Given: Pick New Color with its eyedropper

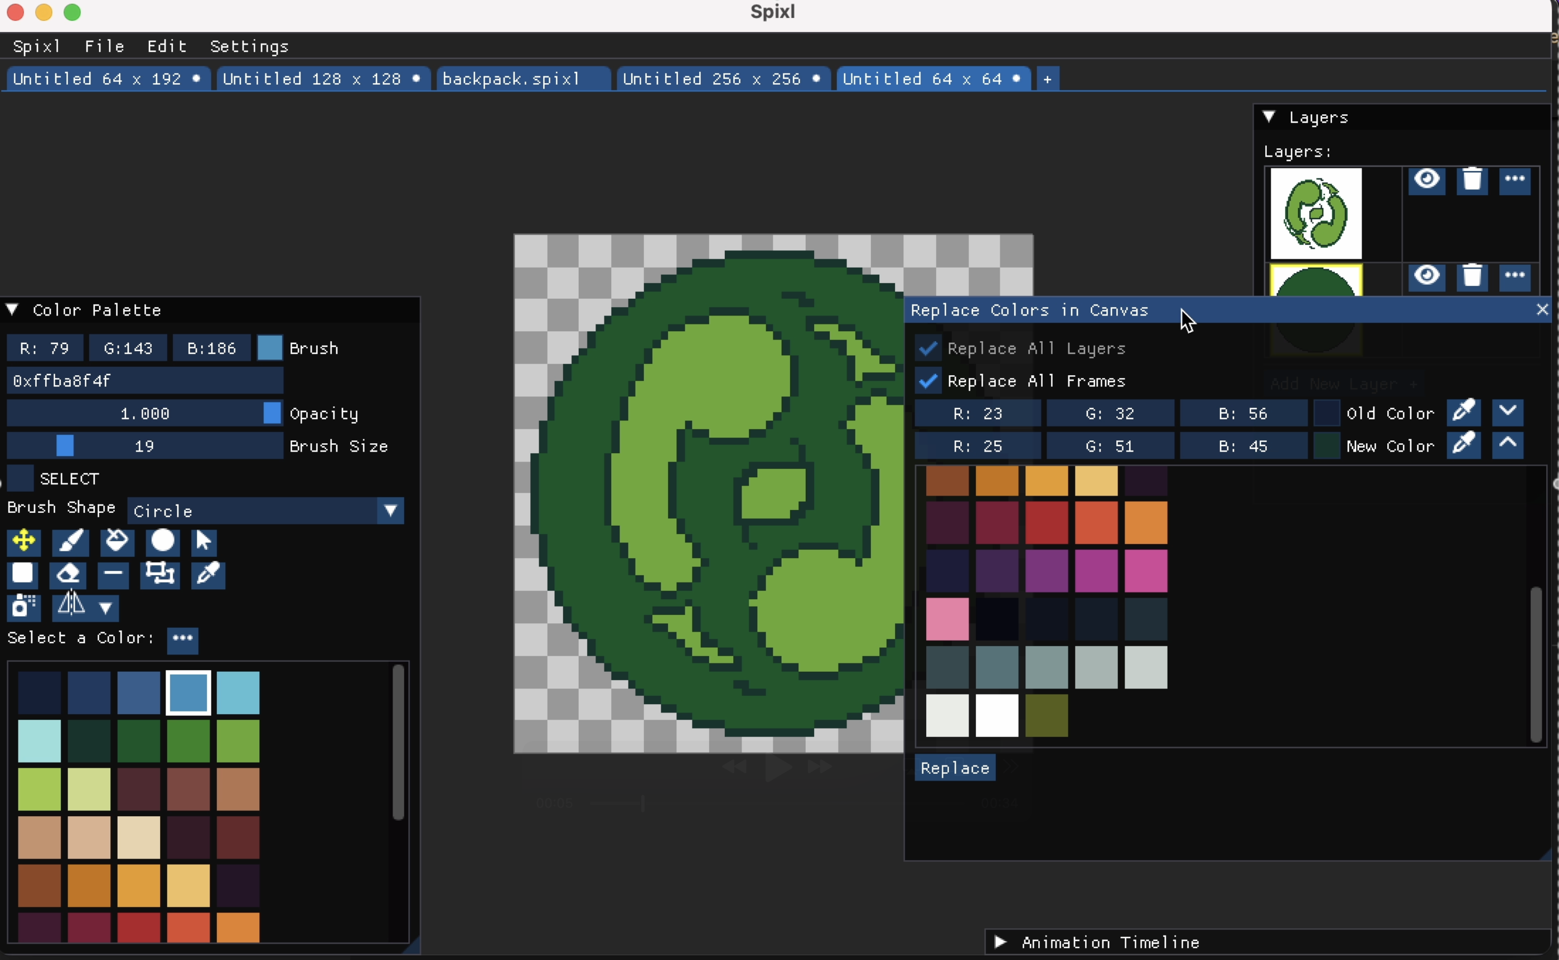Looking at the screenshot, I should 1464,445.
